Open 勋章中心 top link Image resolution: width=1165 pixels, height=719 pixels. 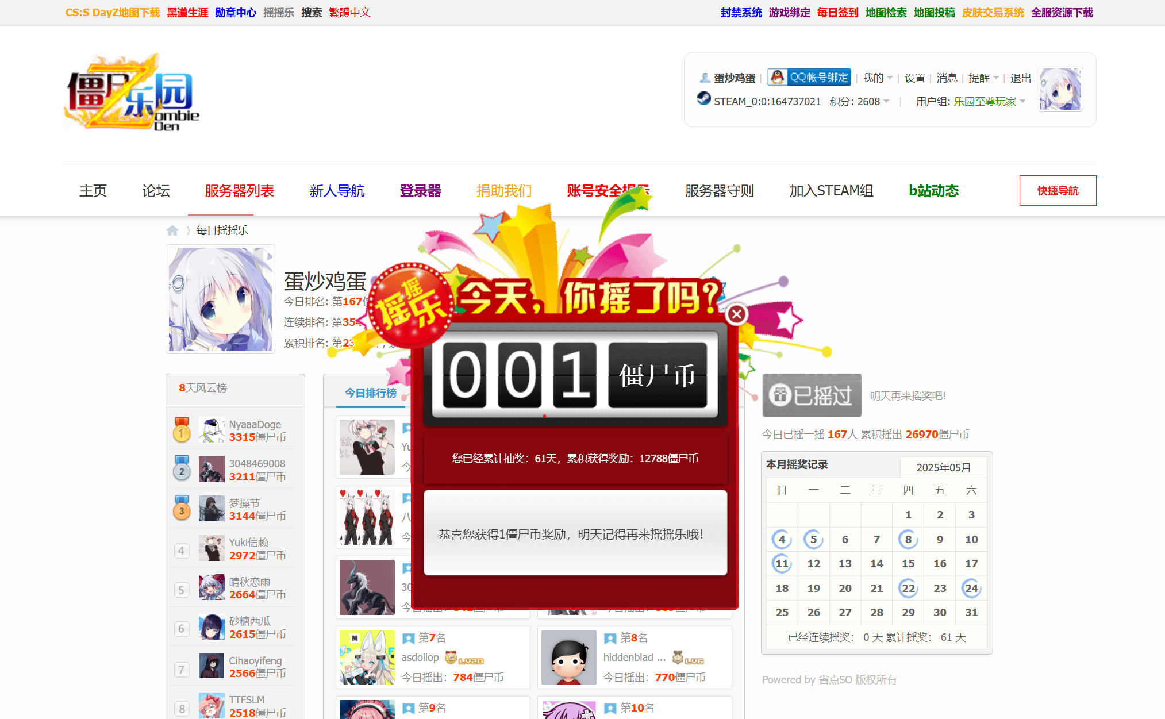pos(236,13)
